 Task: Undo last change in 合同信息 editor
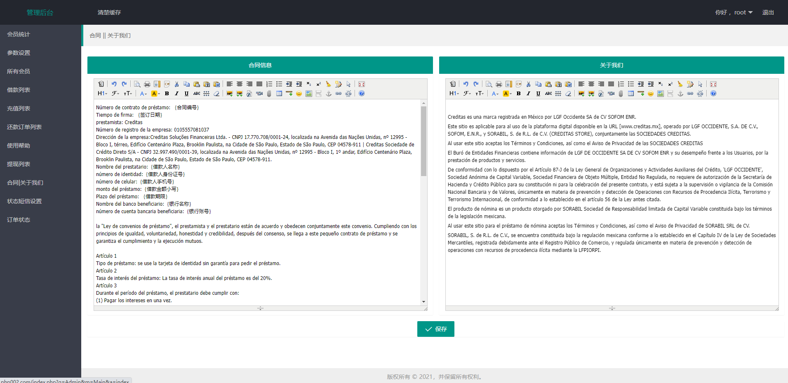coord(114,84)
